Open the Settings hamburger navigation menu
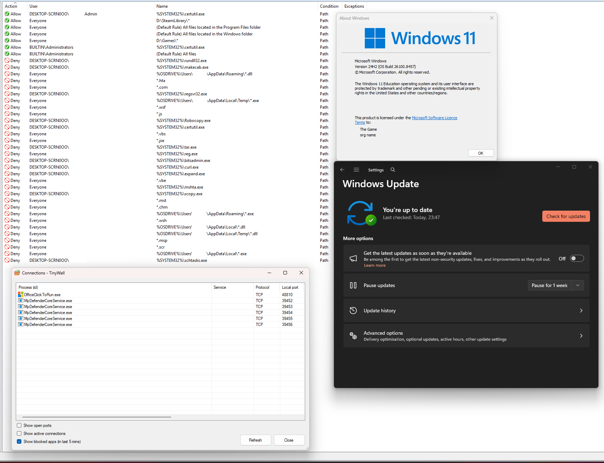The image size is (604, 463). pyautogui.click(x=356, y=170)
